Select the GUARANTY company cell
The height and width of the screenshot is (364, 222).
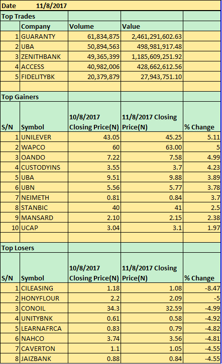(x=44, y=36)
